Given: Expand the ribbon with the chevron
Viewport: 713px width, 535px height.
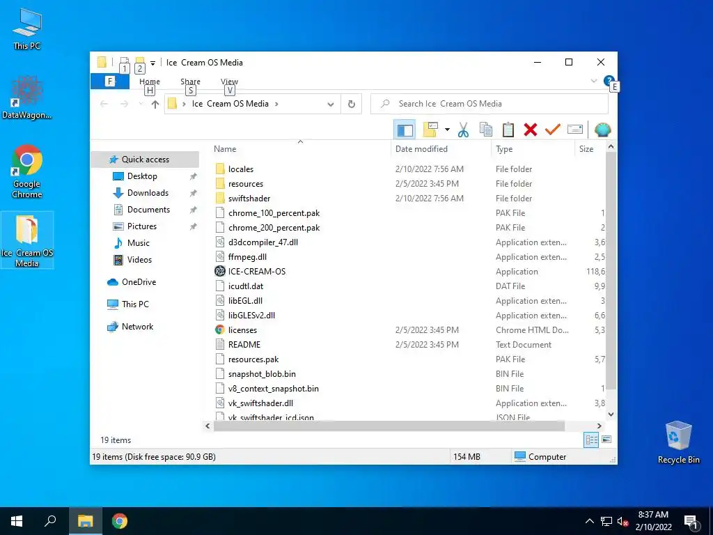Looking at the screenshot, I should pos(593,81).
